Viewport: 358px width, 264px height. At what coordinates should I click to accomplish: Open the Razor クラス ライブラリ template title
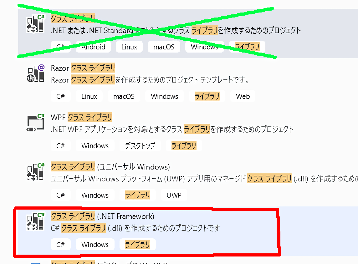(x=83, y=68)
